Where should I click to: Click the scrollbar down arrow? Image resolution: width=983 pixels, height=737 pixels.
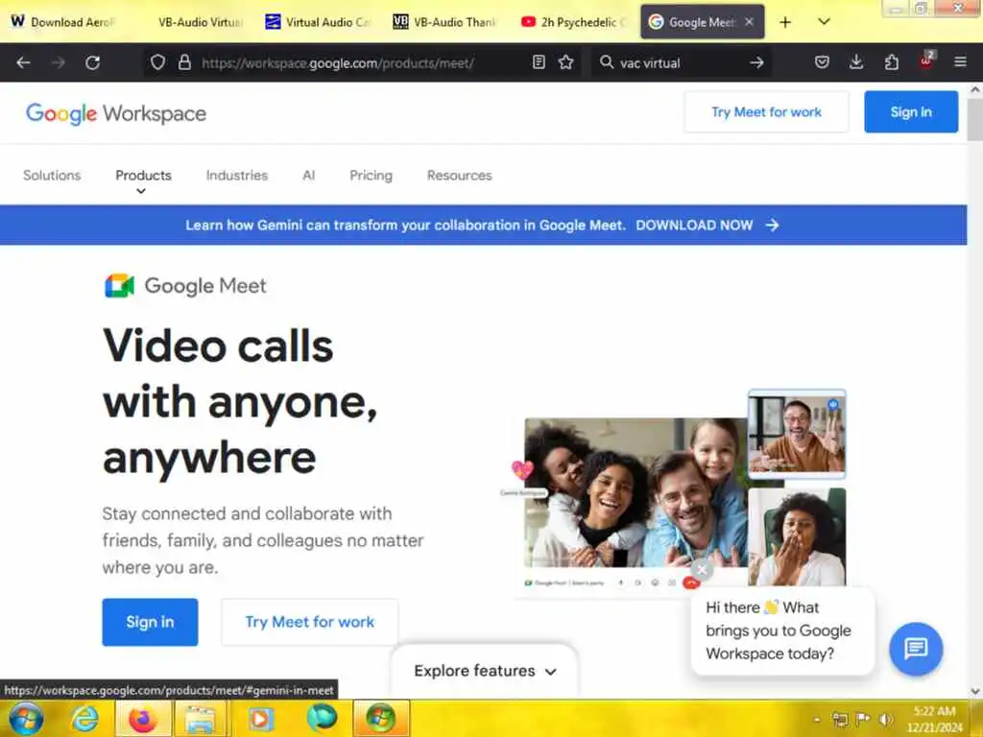pos(975,692)
